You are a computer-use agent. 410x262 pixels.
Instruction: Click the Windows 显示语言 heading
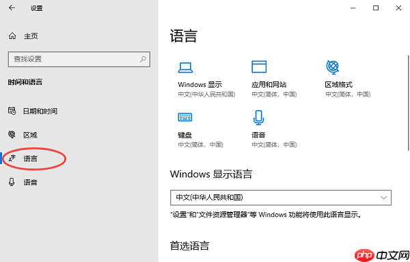pos(211,174)
